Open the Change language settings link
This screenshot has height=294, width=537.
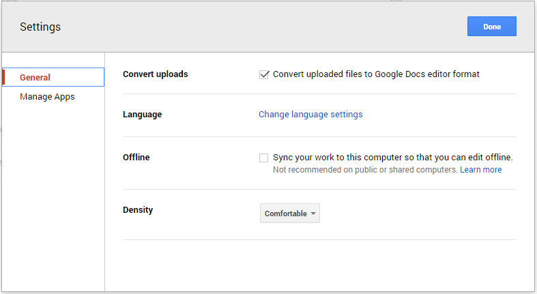(310, 115)
